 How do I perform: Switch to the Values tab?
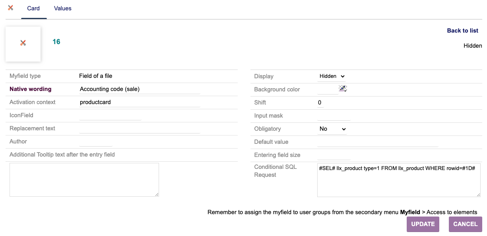point(62,8)
